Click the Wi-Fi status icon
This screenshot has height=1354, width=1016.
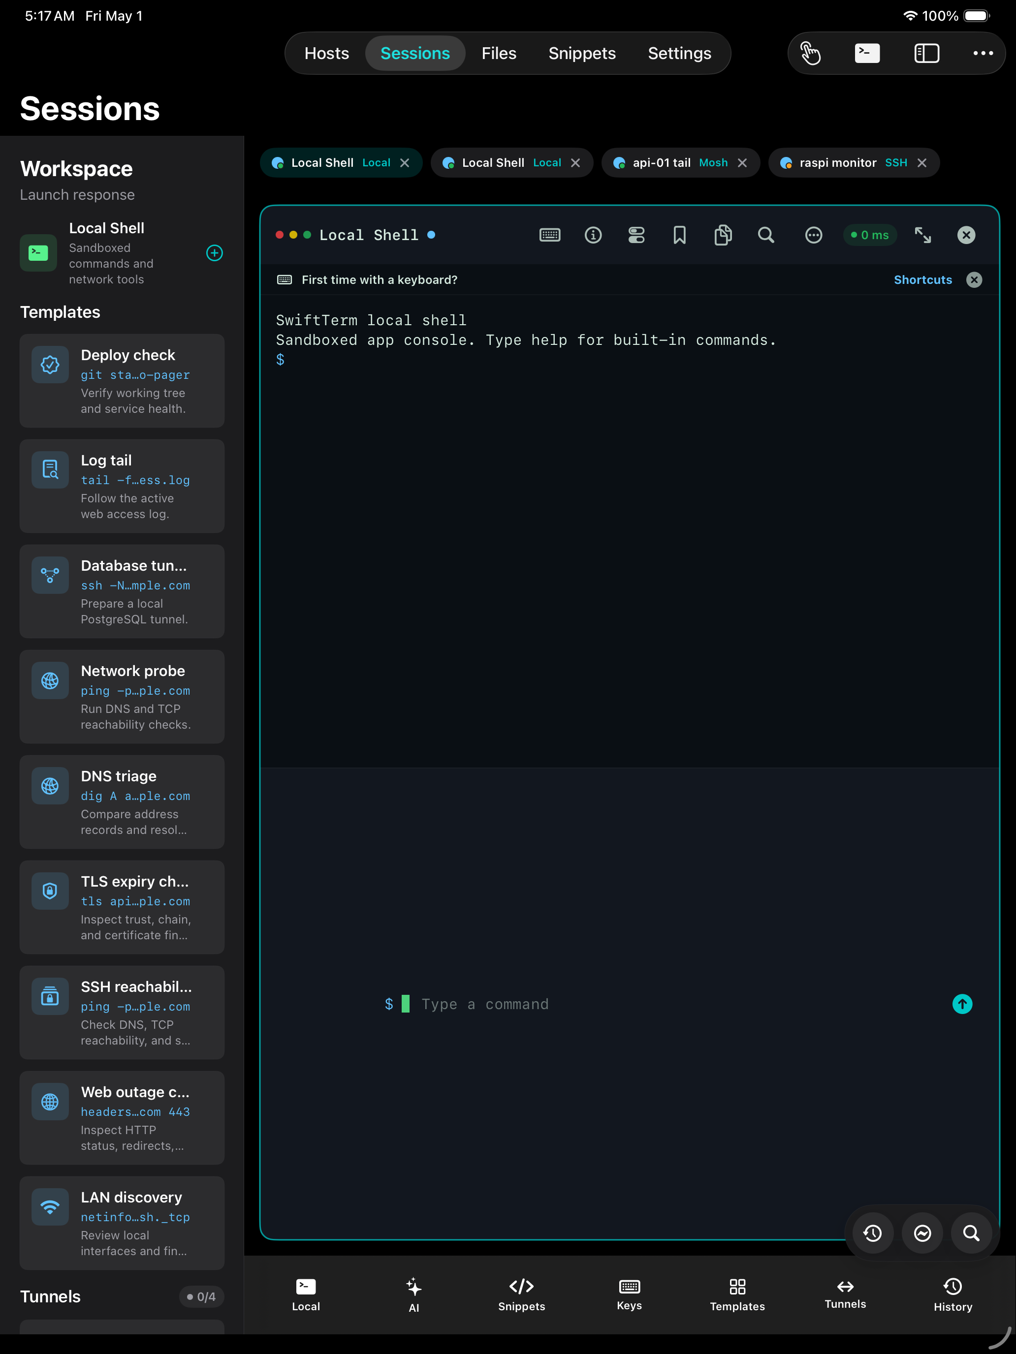pos(910,16)
